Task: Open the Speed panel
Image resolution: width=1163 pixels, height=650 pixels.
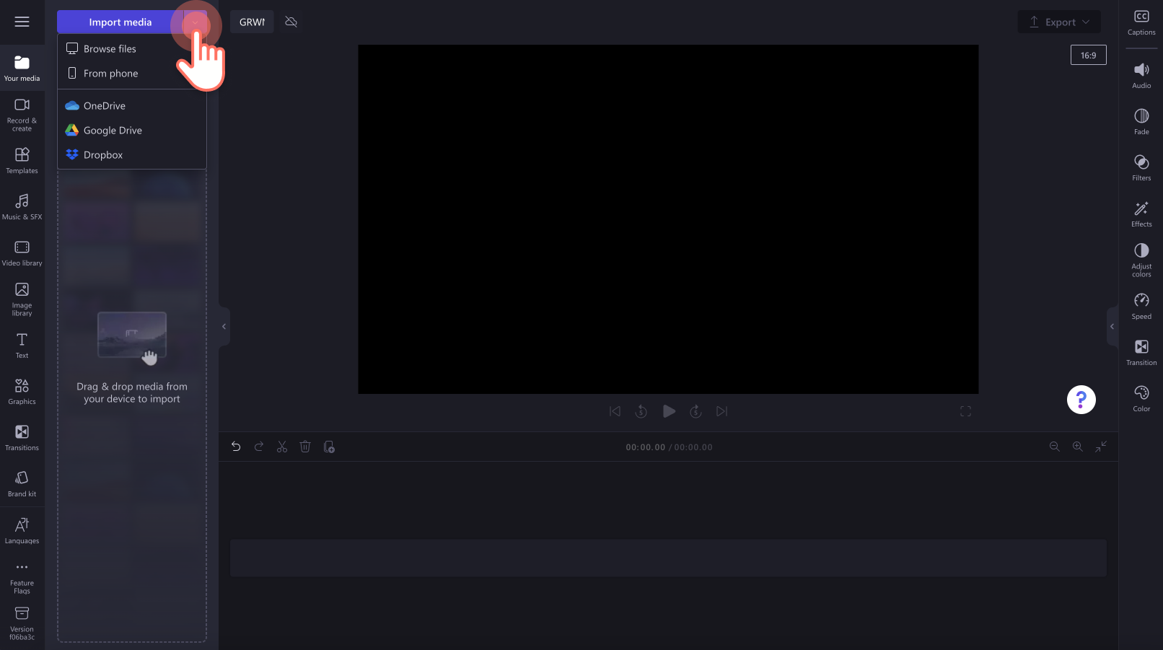Action: point(1141,307)
